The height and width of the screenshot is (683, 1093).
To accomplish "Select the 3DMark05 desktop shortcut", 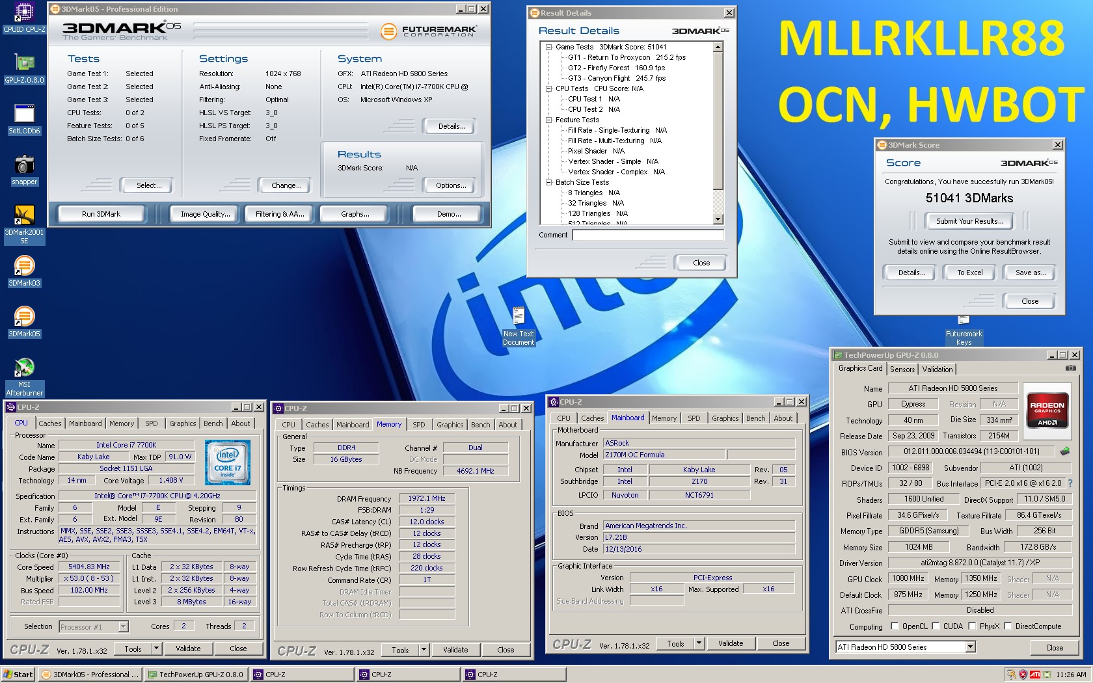I will click(x=24, y=323).
